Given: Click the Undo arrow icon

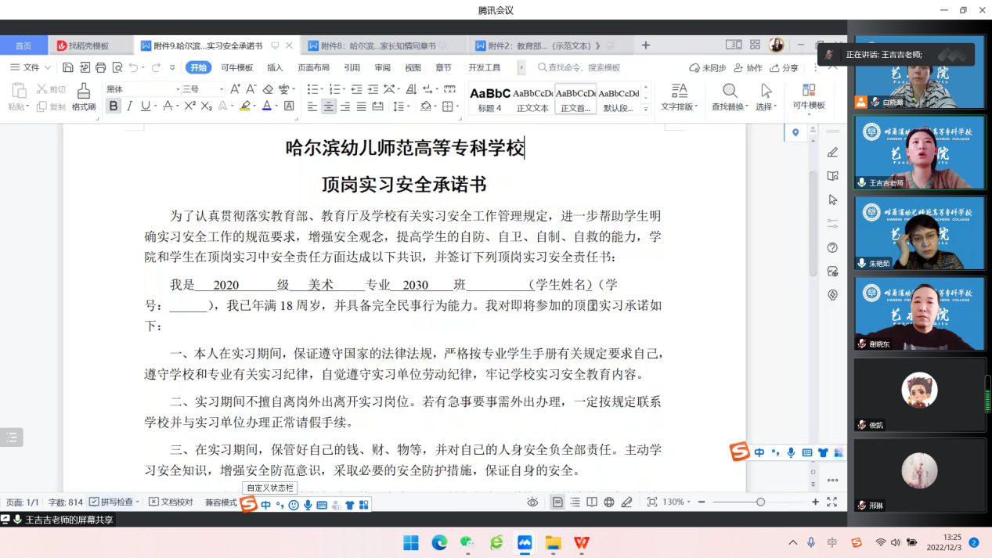Looking at the screenshot, I should 134,67.
